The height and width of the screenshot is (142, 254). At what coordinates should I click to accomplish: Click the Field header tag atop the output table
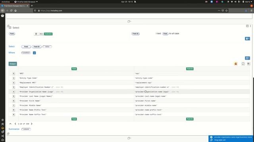[x=74, y=69]
